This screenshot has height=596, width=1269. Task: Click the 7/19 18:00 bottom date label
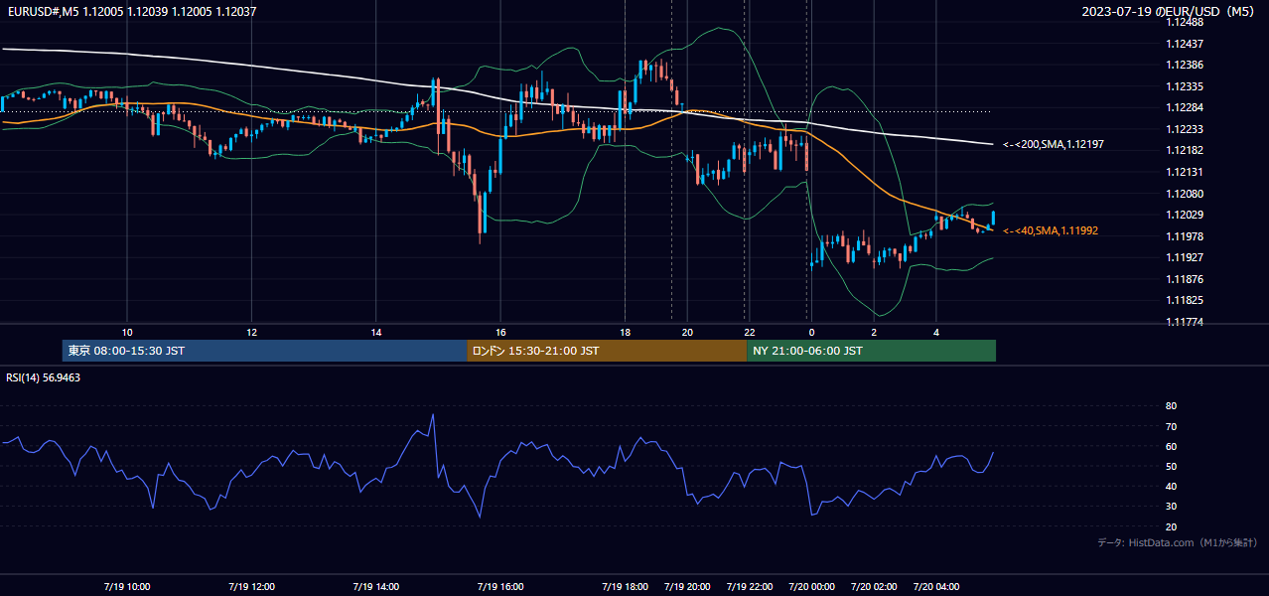(x=625, y=587)
